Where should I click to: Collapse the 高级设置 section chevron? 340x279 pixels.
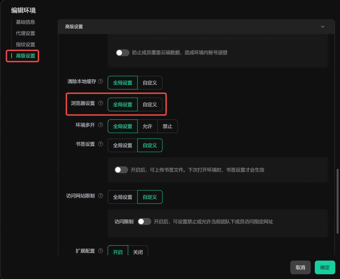pyautogui.click(x=323, y=27)
